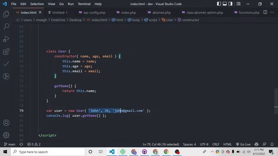Click the Windows Start button
This screenshot has width=278, height=156.
click(x=5, y=152)
